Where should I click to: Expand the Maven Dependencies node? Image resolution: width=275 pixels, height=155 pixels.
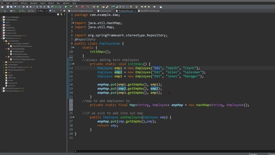4,70
